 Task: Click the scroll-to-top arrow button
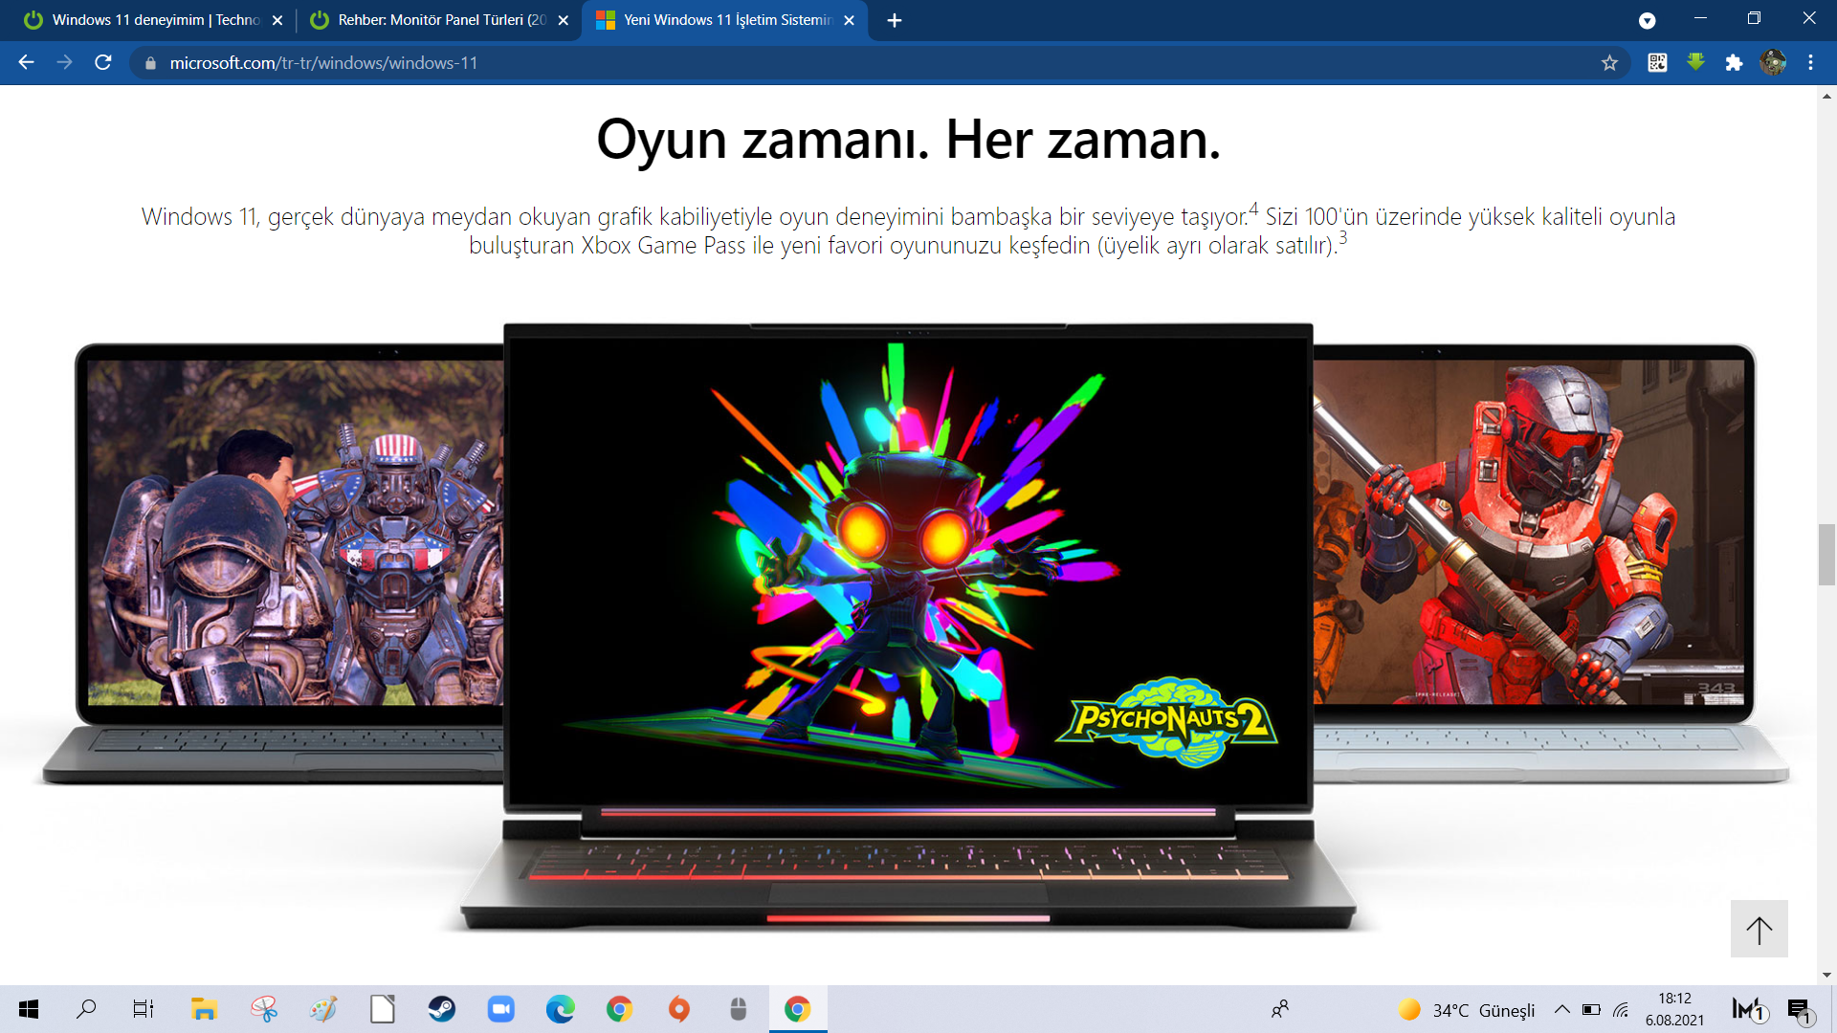click(1759, 929)
